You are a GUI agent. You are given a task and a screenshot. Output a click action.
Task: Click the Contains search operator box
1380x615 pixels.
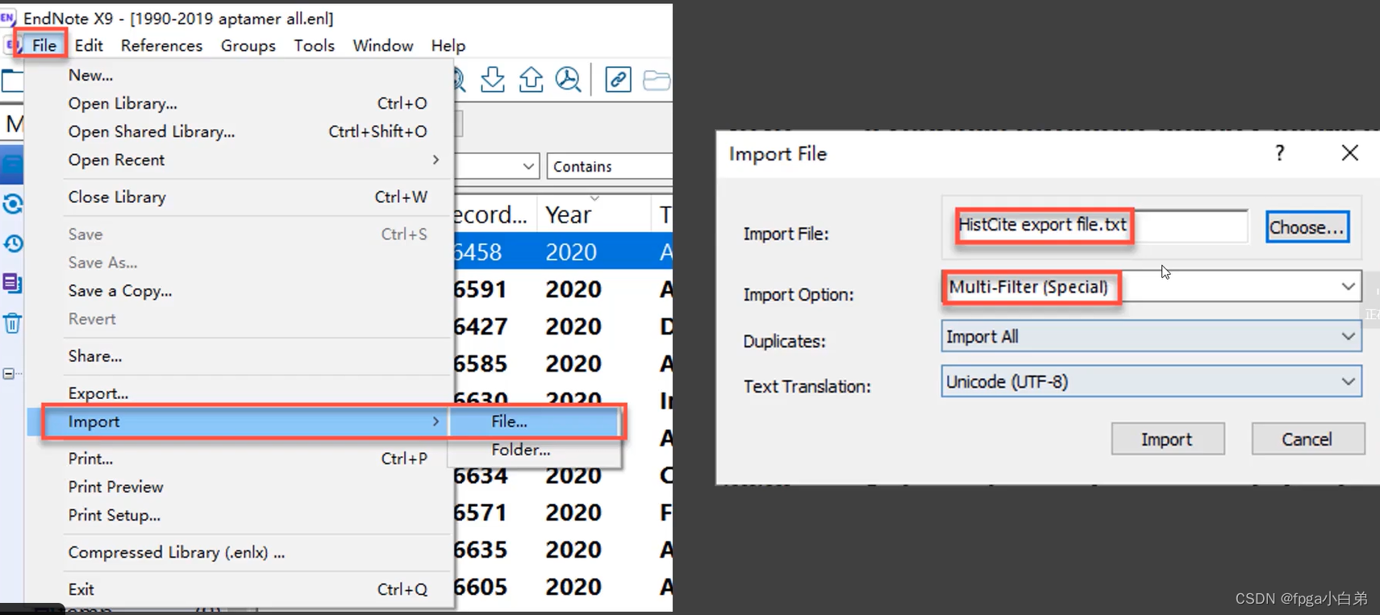click(x=610, y=166)
